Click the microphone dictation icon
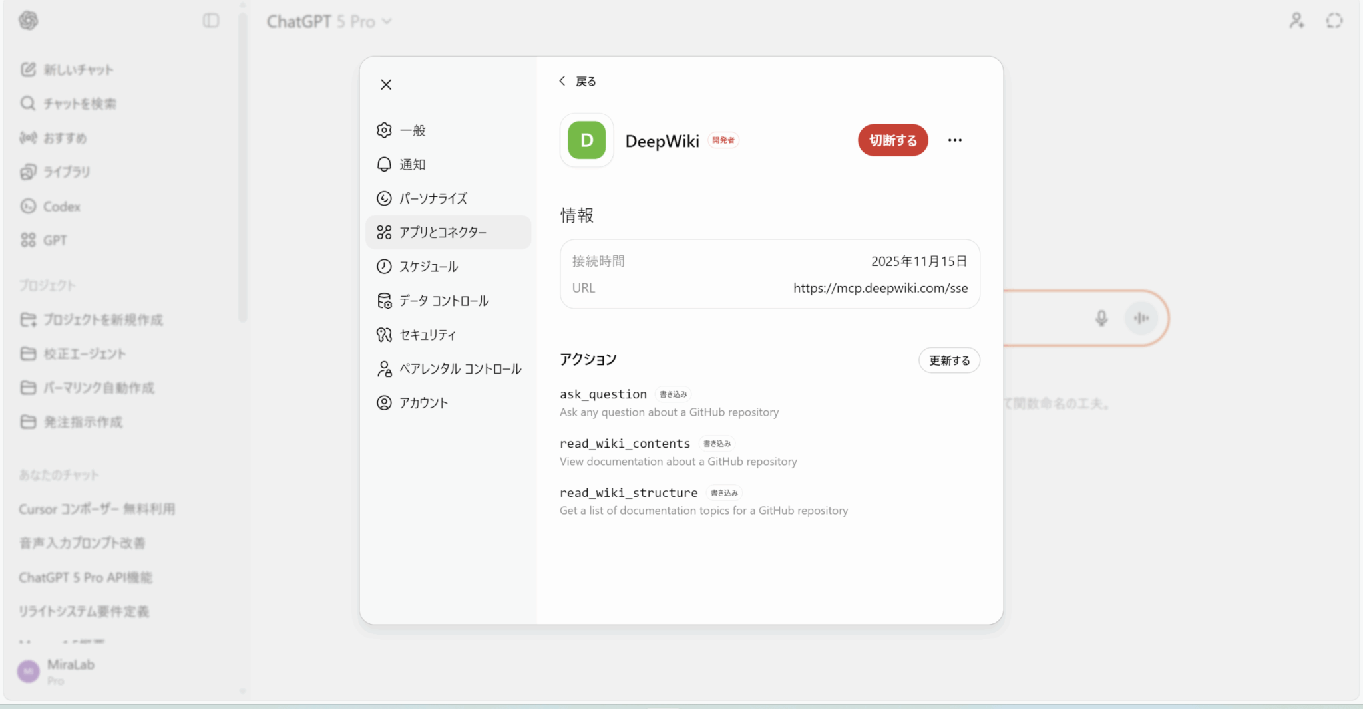 (x=1101, y=319)
